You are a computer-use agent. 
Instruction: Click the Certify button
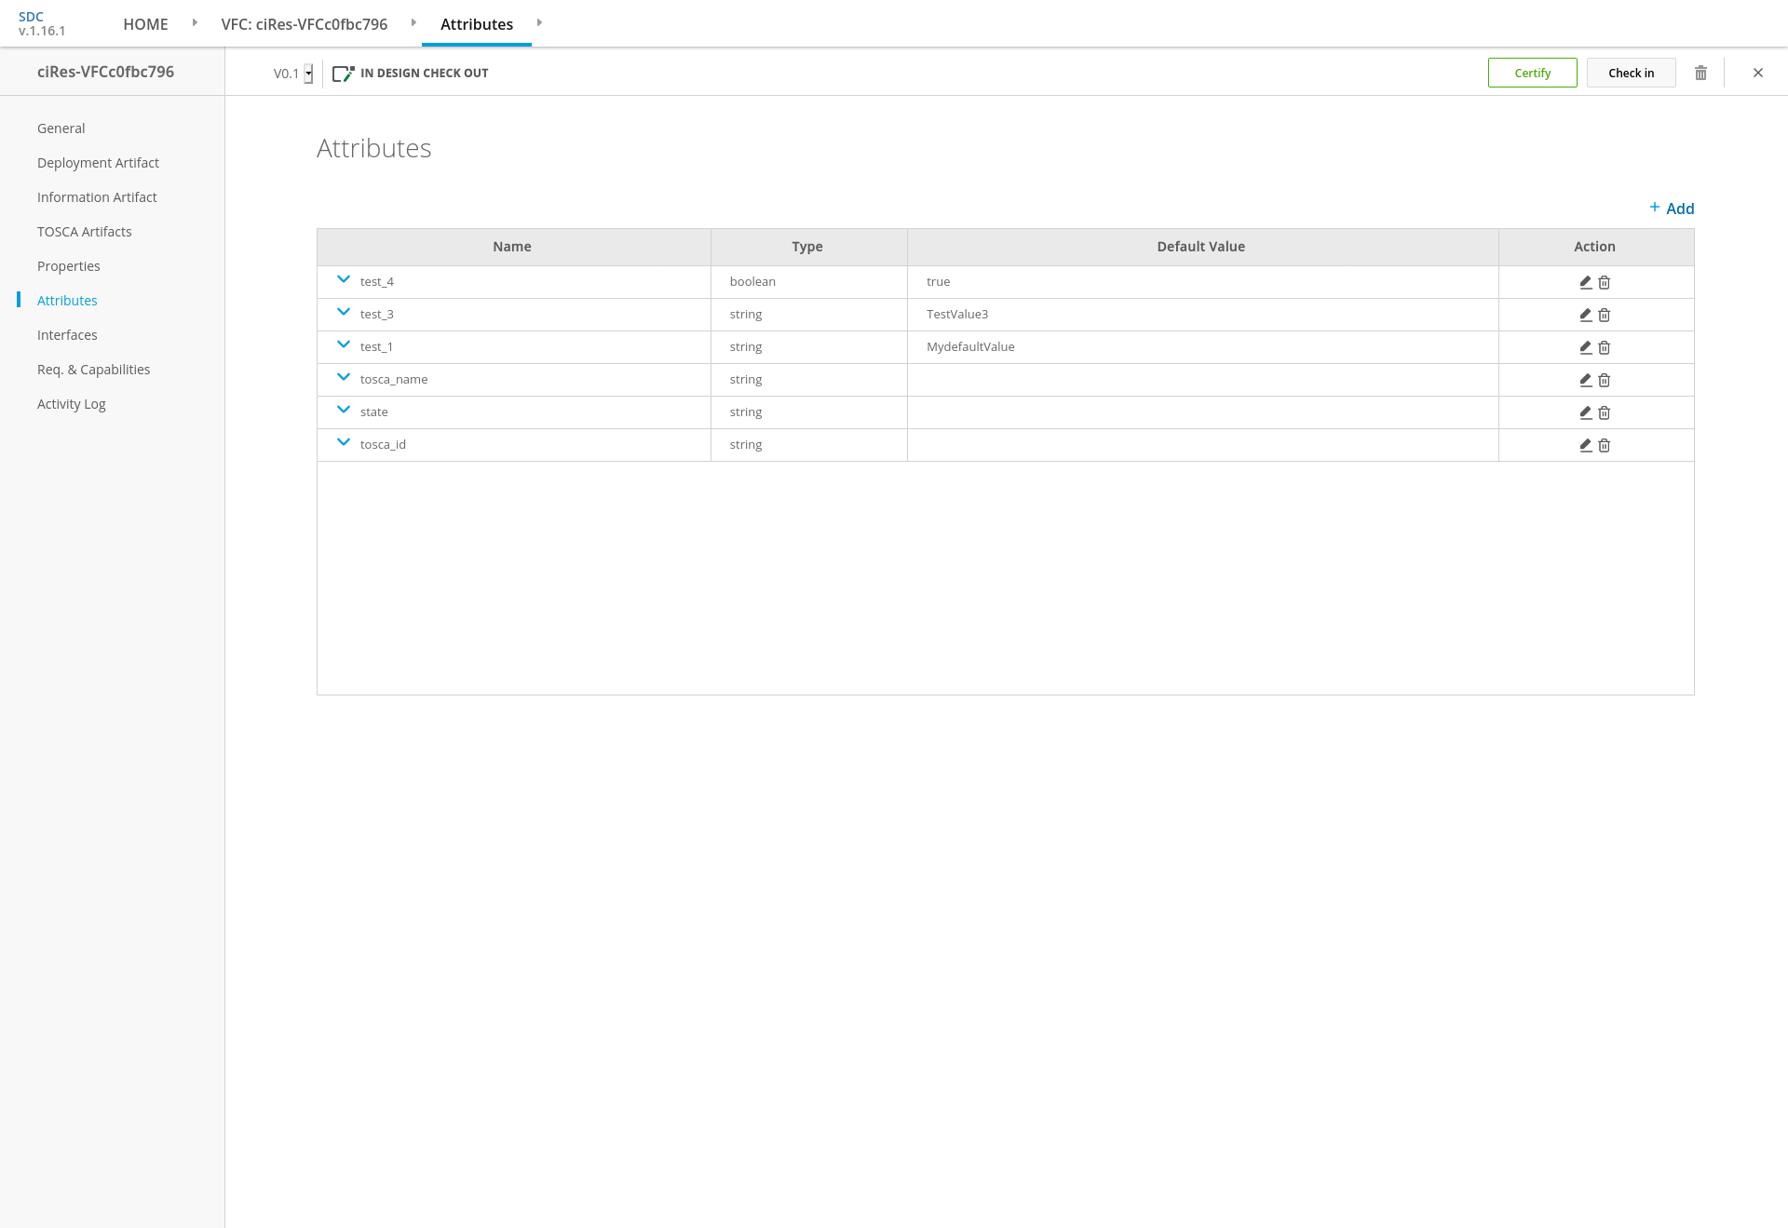(x=1532, y=73)
